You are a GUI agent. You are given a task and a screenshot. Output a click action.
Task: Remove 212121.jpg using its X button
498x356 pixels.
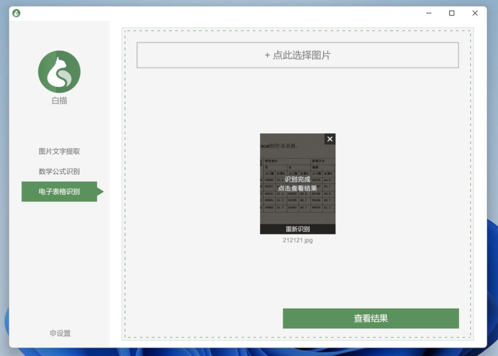coord(330,139)
